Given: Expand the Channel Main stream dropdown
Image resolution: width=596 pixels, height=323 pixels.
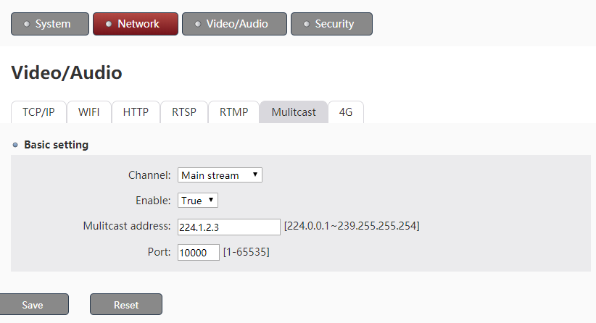Looking at the screenshot, I should pos(220,175).
